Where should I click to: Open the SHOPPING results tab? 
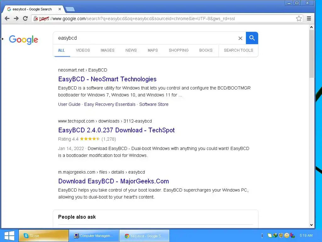click(179, 50)
